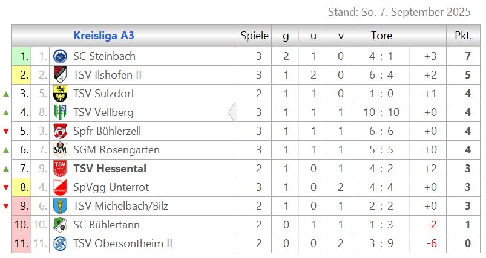Click the TSV Vellberg green striped crest
The width and height of the screenshot is (486, 258).
pyautogui.click(x=60, y=112)
